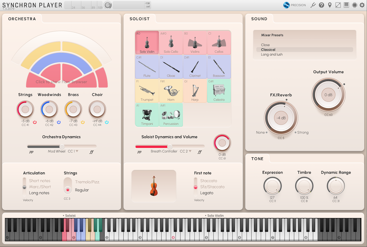Viewport: 367px width, 247px height.
Task: Open the help question mark icon
Action: click(x=321, y=5)
